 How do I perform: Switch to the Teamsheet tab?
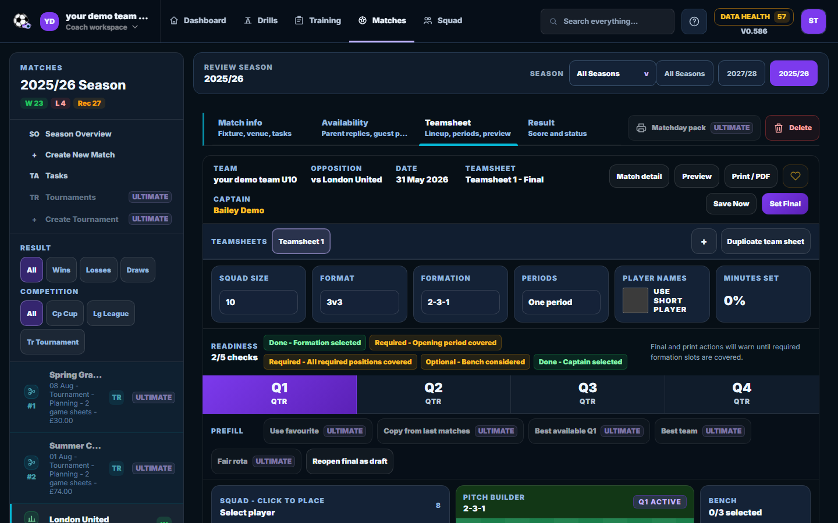[468, 128]
